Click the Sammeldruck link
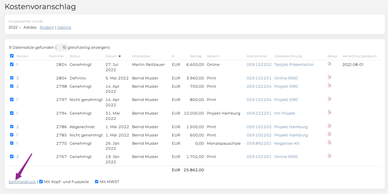Viewport: 388px width, 194px height. click(22, 182)
